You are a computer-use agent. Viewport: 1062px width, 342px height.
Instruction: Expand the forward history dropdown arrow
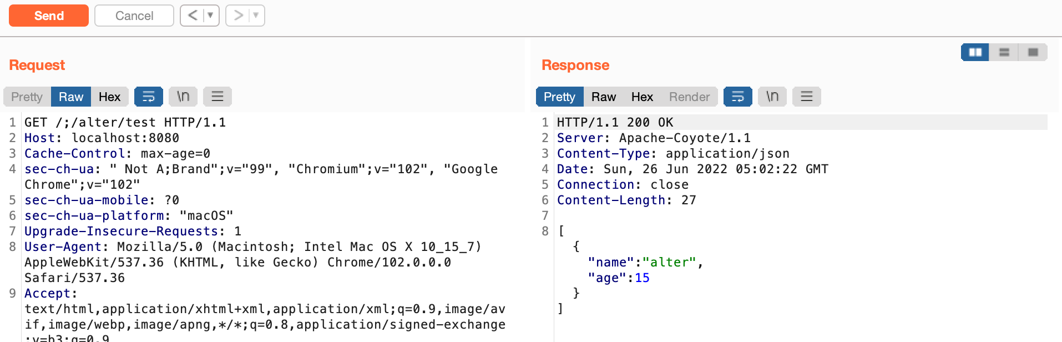(x=256, y=16)
